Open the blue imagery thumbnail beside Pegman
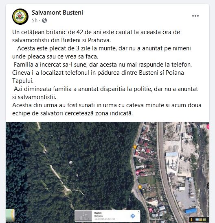The image size is (215, 223). coord(197,220)
